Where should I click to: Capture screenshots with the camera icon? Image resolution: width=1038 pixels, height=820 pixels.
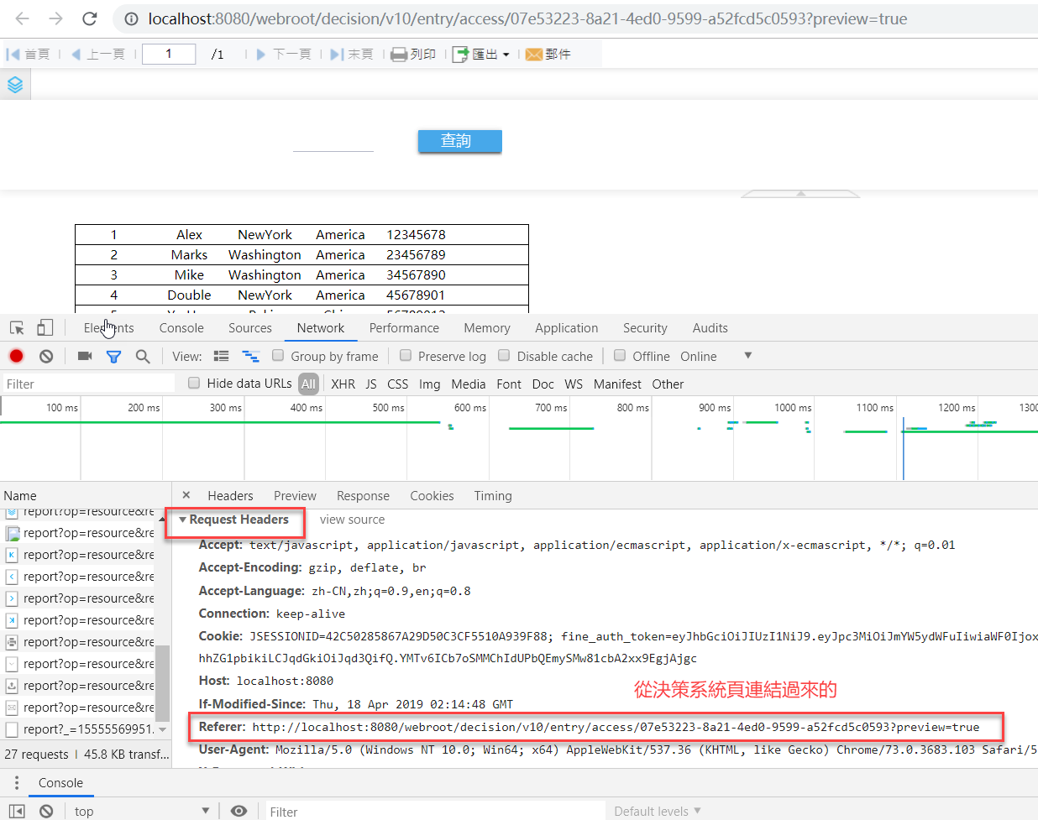click(x=84, y=356)
